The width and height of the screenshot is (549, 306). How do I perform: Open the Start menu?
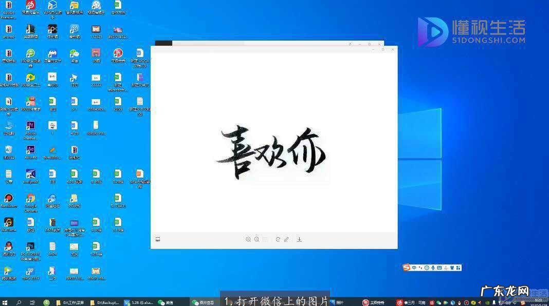(5, 301)
